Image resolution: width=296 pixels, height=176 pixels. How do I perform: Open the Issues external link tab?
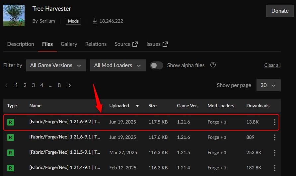157,44
